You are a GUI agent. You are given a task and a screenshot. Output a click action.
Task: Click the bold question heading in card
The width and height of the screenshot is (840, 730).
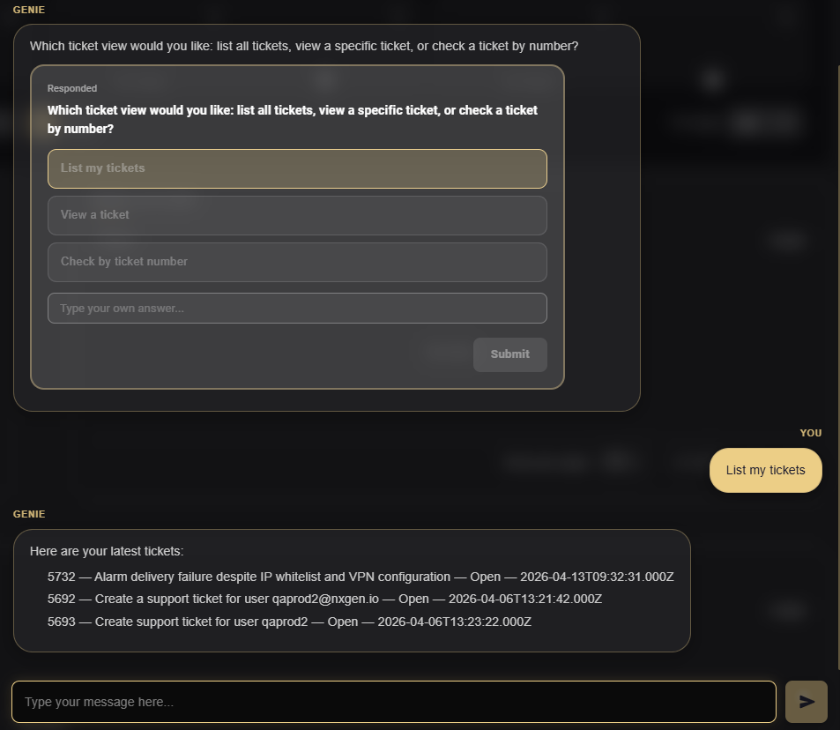coord(292,120)
